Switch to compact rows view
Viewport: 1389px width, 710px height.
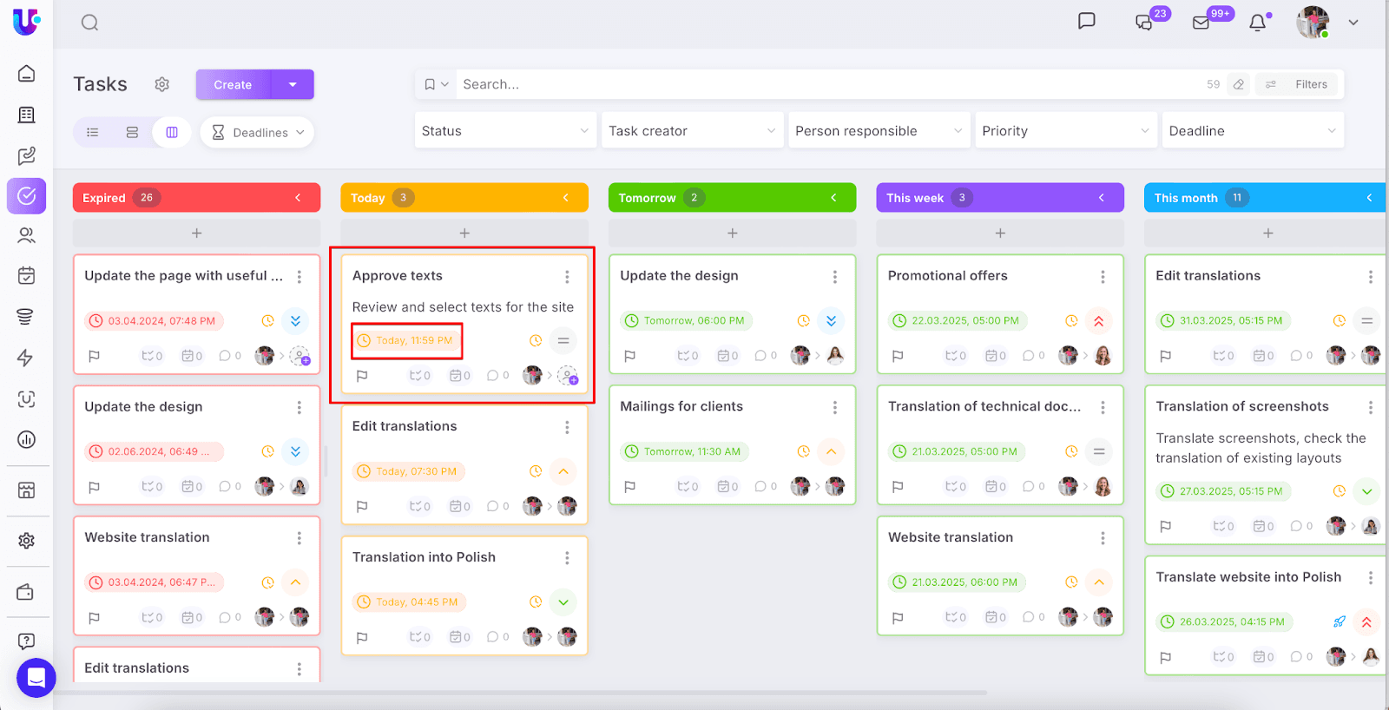coord(132,133)
